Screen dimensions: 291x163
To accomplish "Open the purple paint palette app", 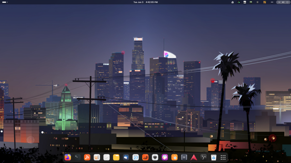I will pos(165,157).
